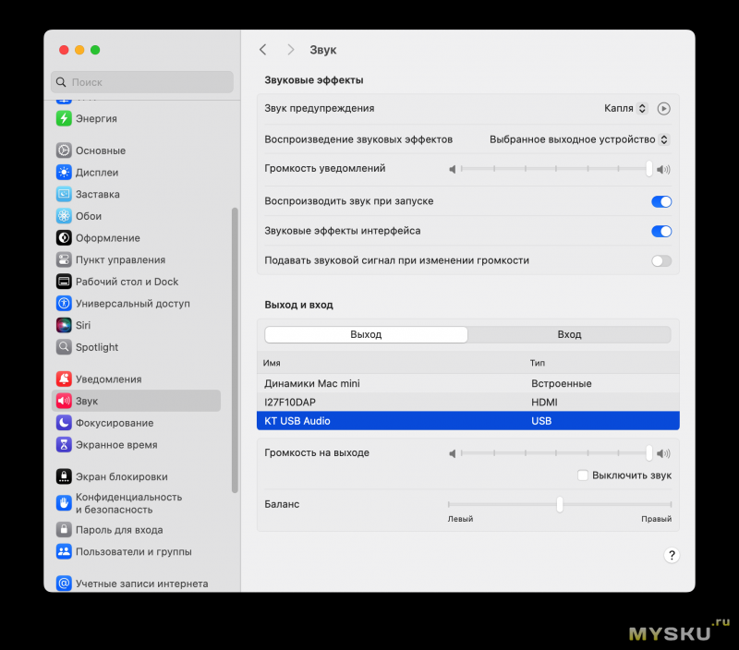
Task: Disable Воспроизводить звук при запуске toggle
Action: (x=660, y=201)
